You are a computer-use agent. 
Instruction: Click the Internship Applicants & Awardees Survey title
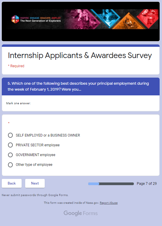pos(80,55)
